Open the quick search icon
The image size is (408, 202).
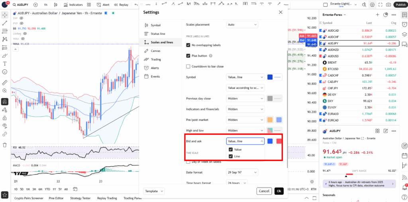pos(365,5)
